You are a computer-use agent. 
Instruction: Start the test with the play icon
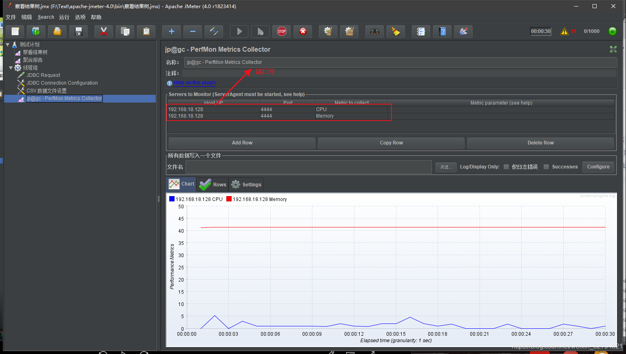239,31
